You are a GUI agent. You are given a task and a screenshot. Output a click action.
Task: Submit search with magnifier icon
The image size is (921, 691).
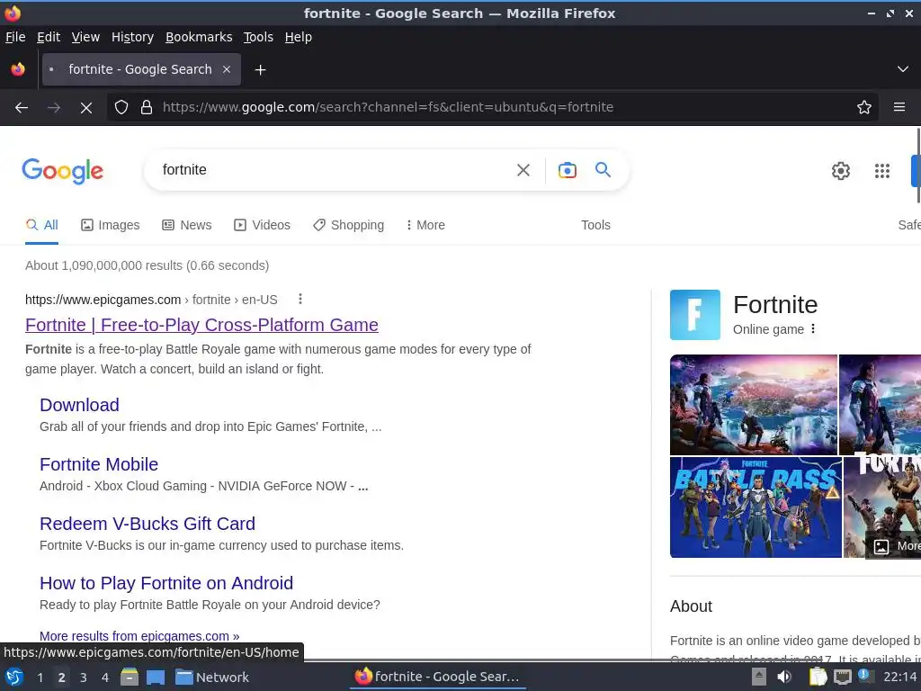603,170
